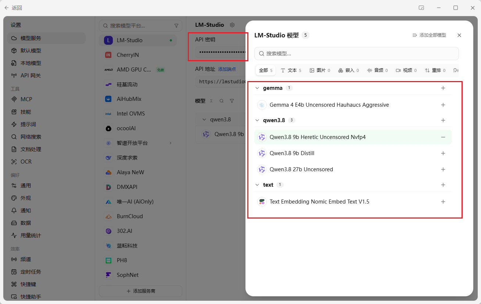This screenshot has width=481, height=304.
Task: Open 用量统计 in the sidebar
Action: click(46, 235)
